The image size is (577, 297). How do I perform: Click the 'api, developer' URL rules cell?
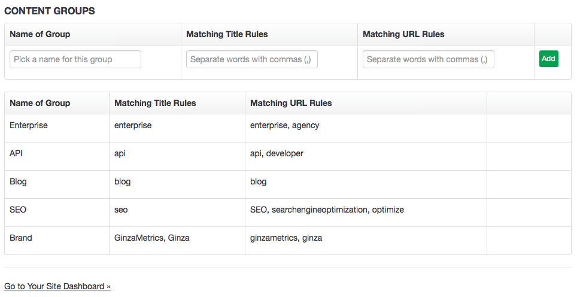tap(366, 156)
